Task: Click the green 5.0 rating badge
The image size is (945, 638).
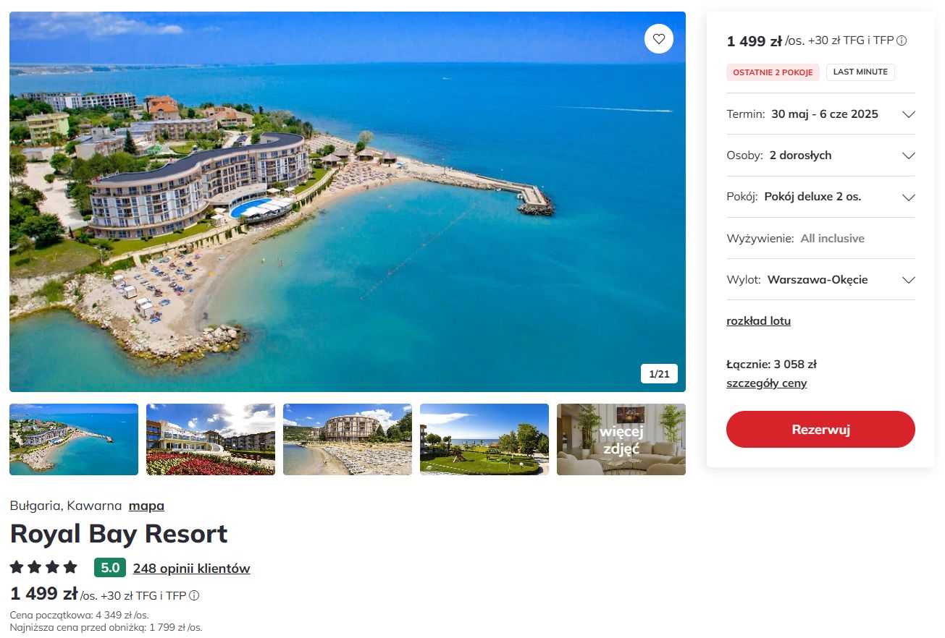Action: point(110,568)
